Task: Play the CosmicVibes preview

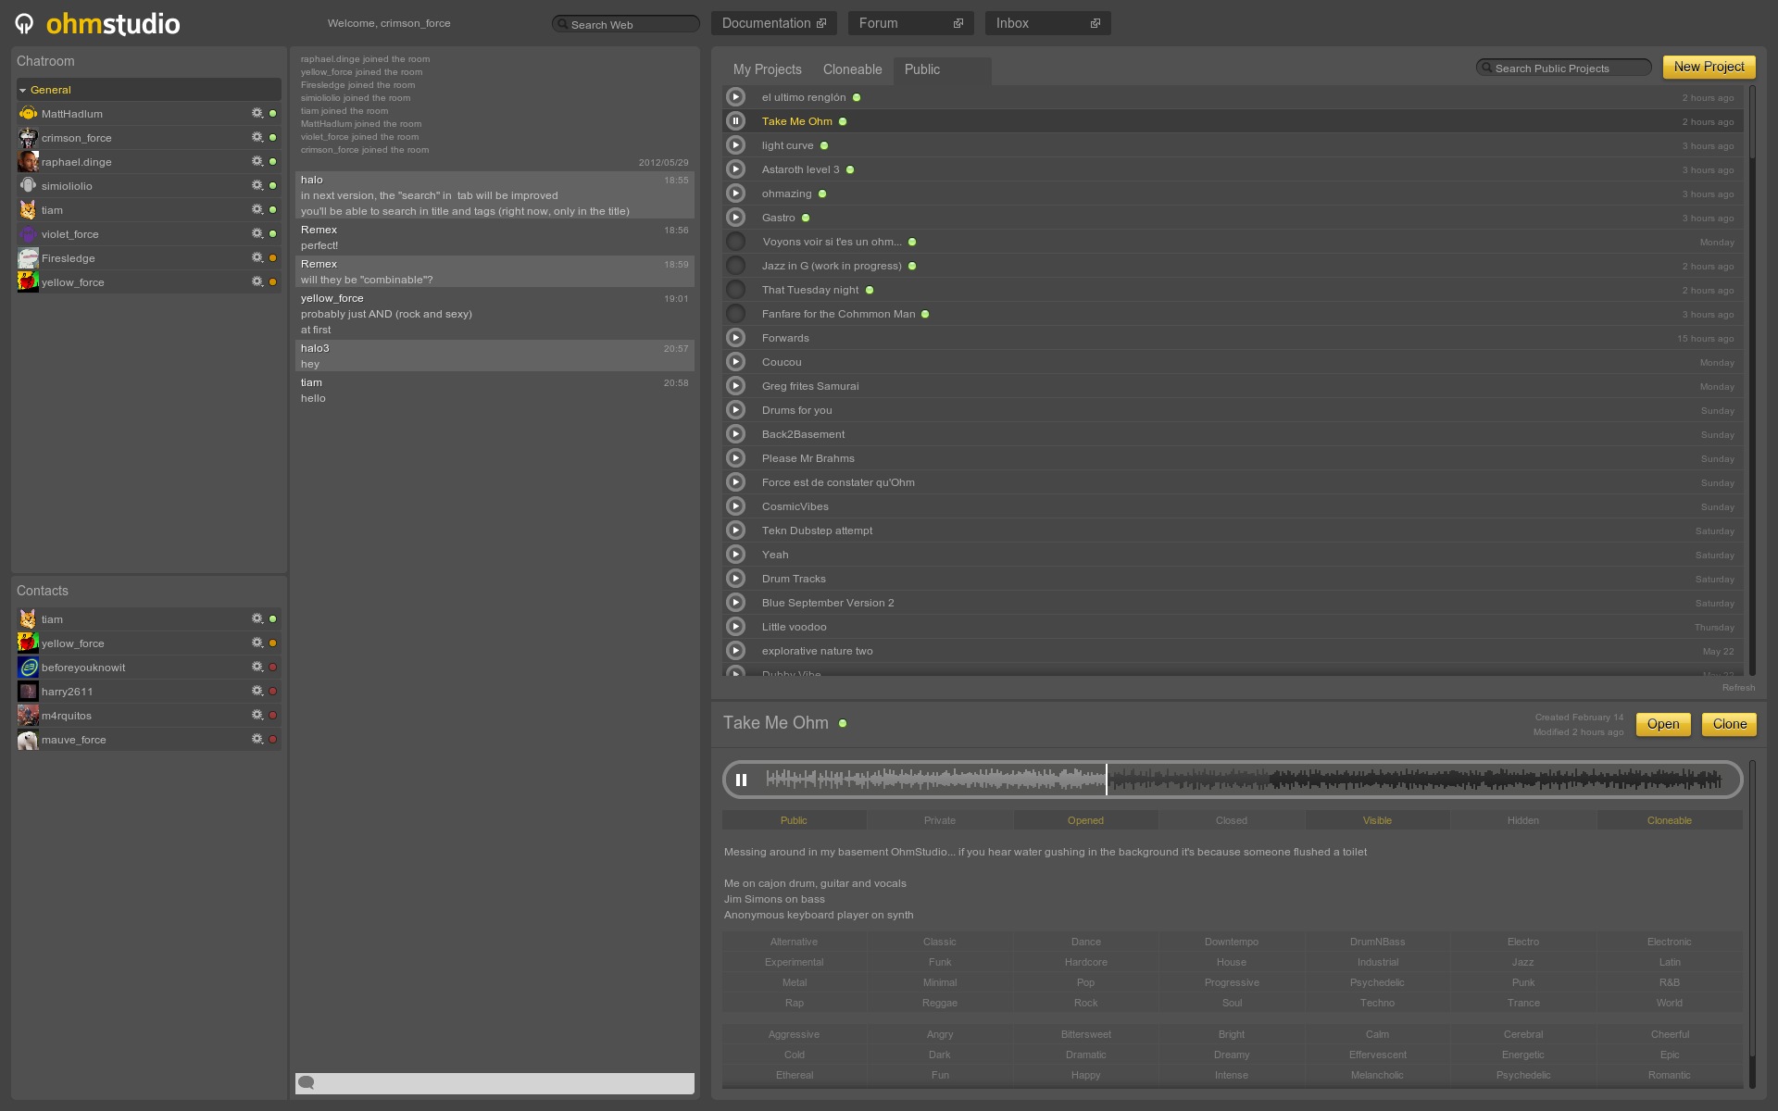Action: point(735,506)
